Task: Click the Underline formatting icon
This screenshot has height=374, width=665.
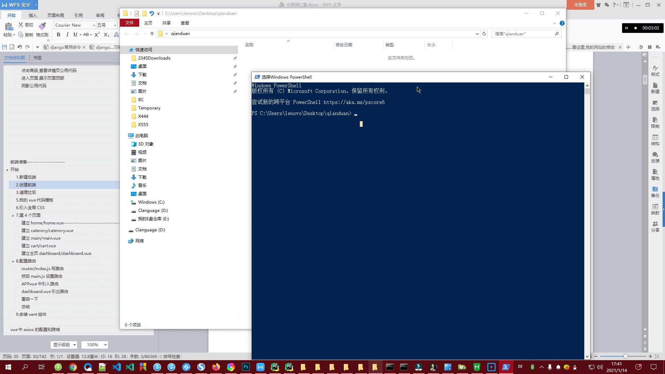Action: tap(74, 35)
